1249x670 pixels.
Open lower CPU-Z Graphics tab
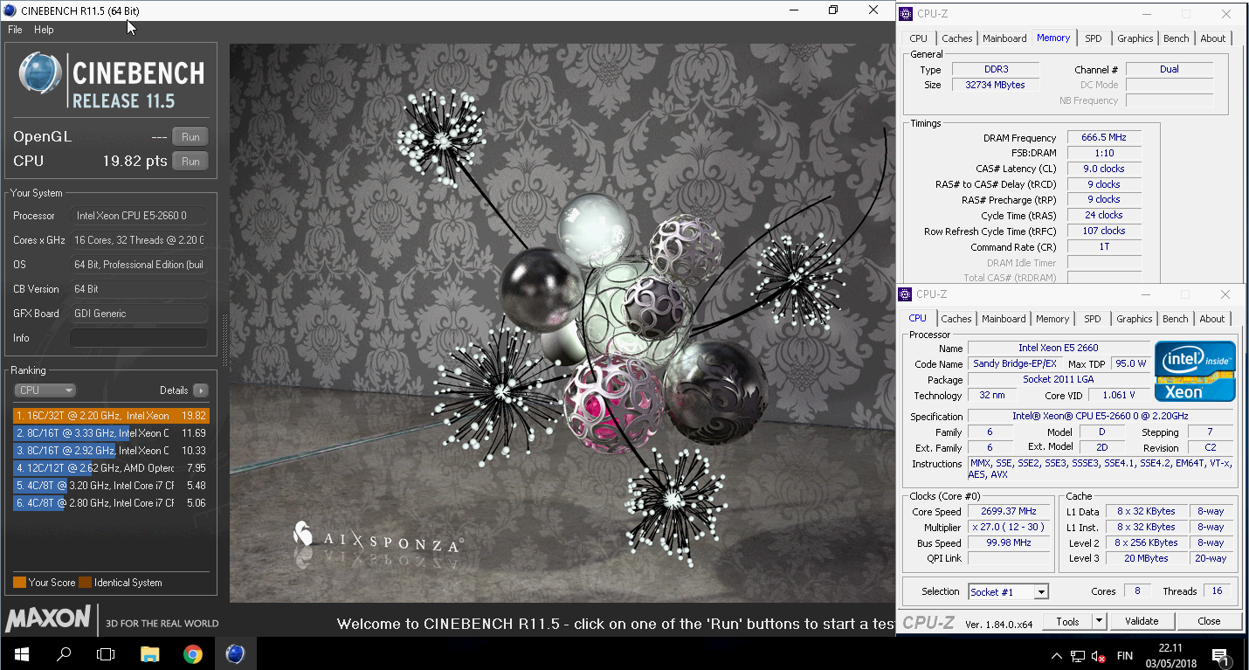(x=1135, y=319)
